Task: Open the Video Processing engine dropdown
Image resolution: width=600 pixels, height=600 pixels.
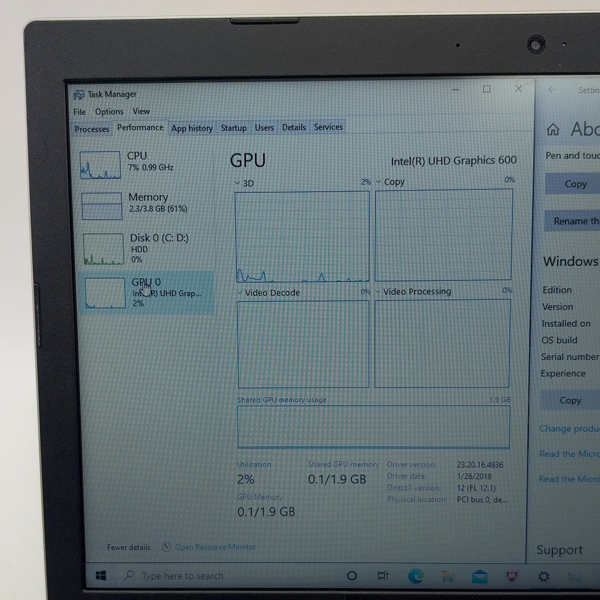Action: pyautogui.click(x=378, y=292)
